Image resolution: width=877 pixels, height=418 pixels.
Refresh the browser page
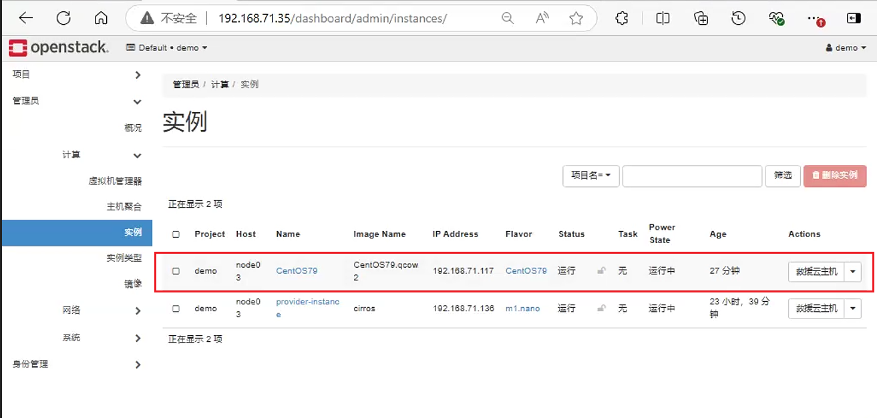(x=63, y=18)
